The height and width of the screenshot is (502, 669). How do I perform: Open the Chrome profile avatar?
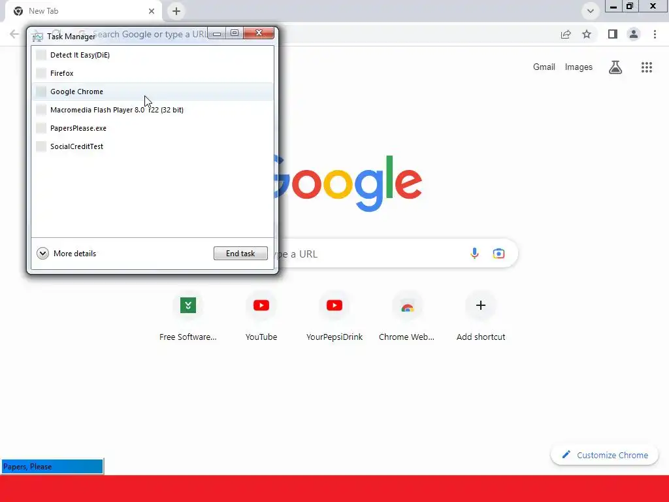634,34
